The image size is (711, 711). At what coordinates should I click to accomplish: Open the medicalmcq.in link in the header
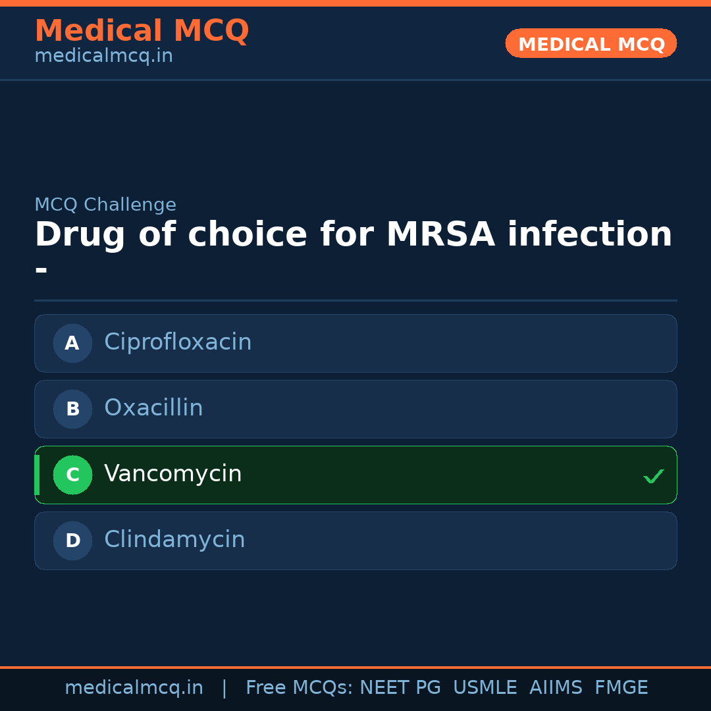click(103, 57)
